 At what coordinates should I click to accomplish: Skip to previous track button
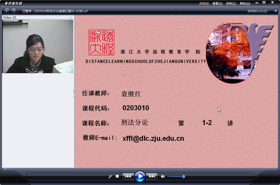pos(128,176)
